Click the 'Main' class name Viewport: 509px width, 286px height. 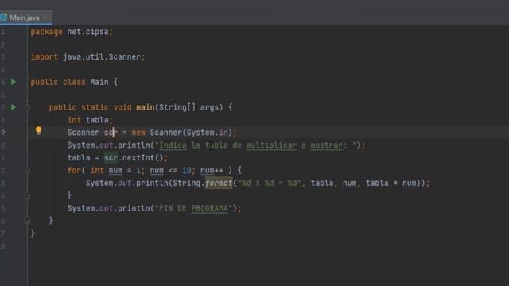[99, 82]
